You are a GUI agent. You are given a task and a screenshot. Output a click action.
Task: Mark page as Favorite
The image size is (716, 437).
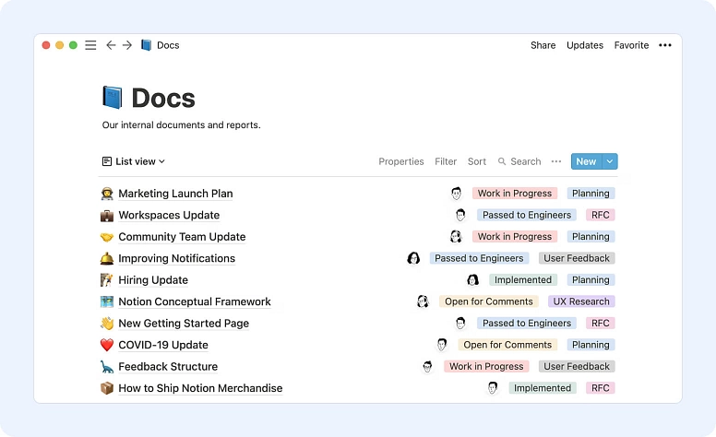[x=631, y=45]
